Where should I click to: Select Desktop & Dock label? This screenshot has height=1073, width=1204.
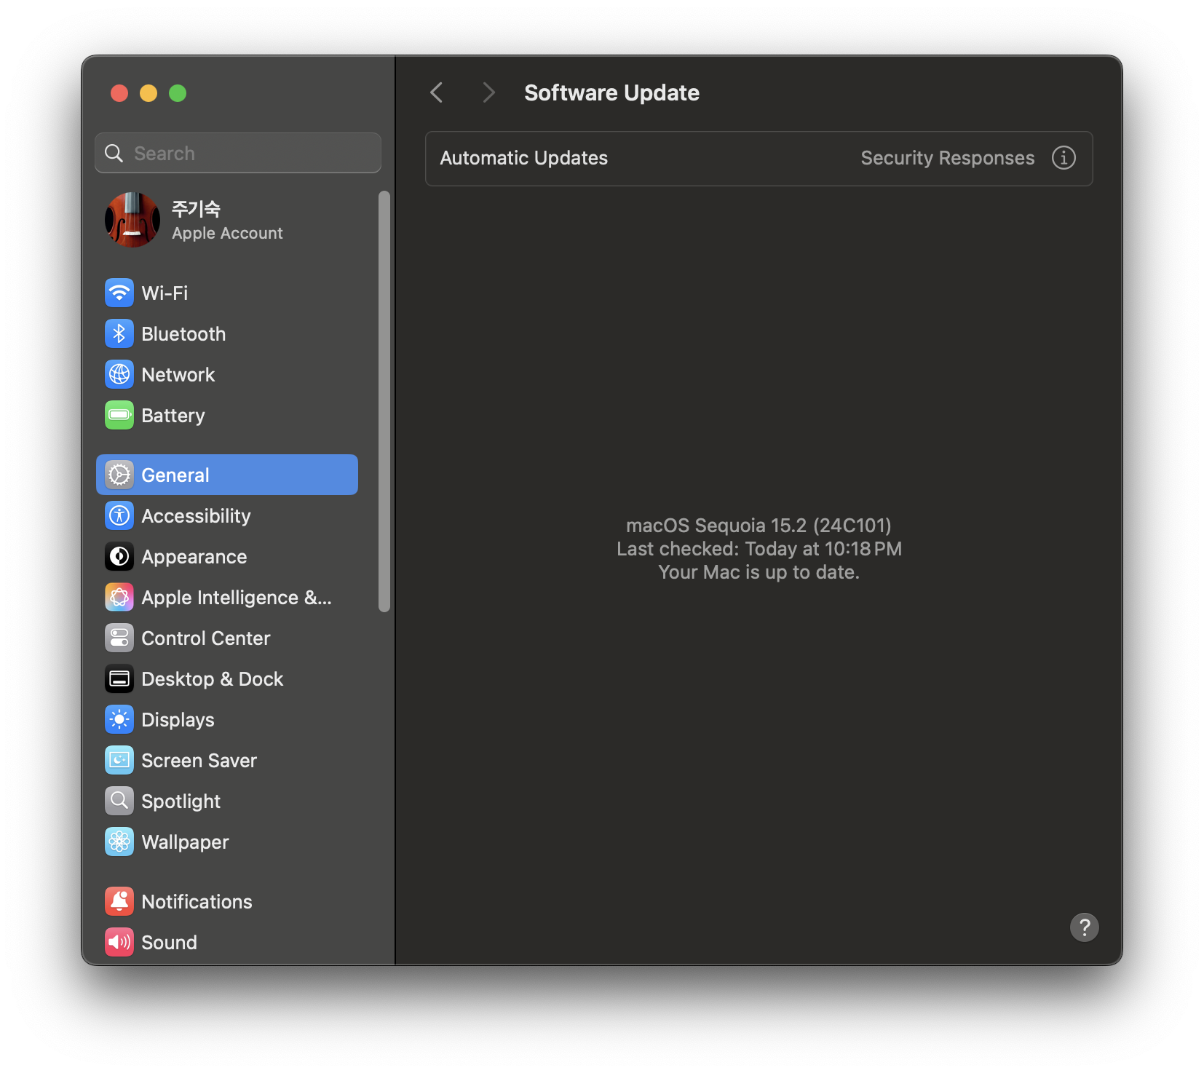(x=213, y=679)
